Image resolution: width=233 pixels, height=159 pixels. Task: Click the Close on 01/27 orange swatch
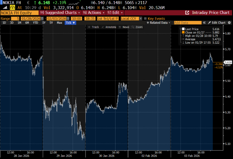point(183,32)
